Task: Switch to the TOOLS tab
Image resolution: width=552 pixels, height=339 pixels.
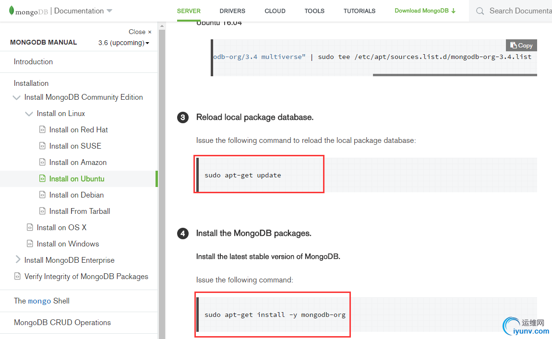Action: (x=314, y=11)
